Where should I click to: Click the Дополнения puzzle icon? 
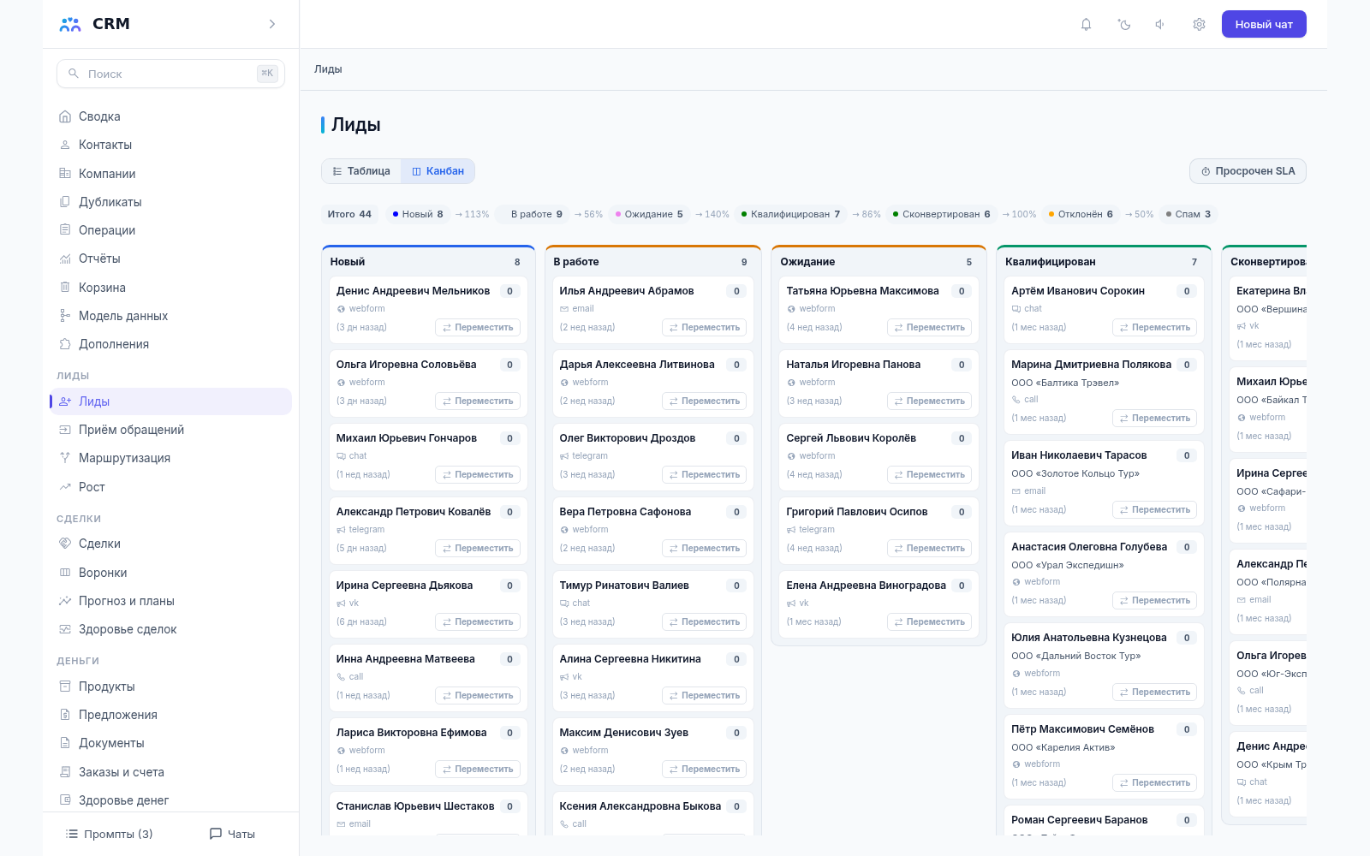[65, 344]
